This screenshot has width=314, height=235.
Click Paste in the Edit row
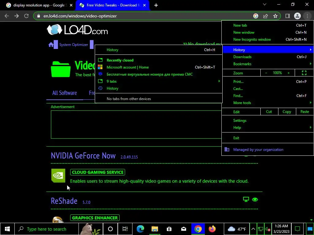point(304,112)
